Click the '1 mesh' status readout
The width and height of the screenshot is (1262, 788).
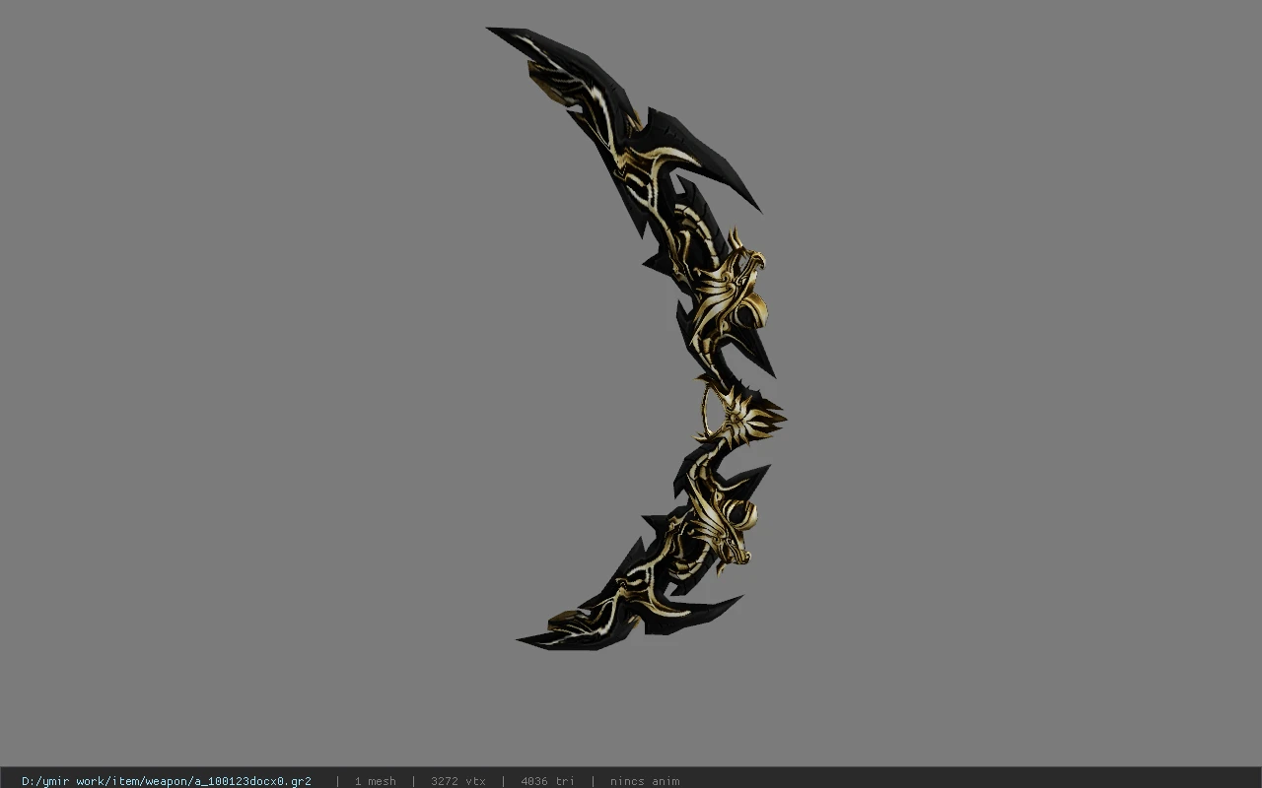point(375,781)
